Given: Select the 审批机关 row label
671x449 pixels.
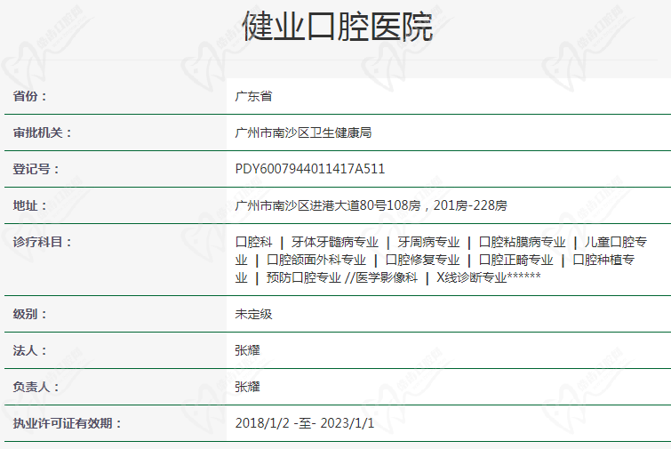Looking at the screenshot, I should point(43,132).
